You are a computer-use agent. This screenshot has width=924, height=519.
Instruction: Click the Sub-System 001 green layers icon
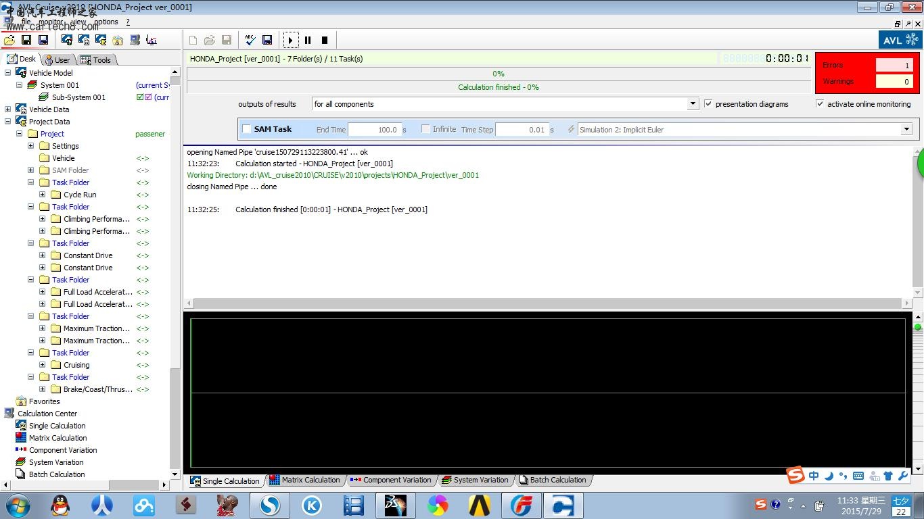point(44,97)
